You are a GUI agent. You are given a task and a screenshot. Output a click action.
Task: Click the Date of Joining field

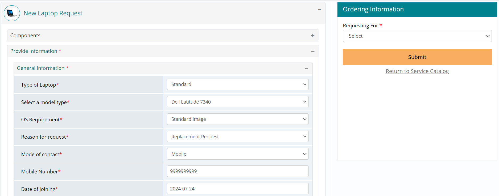(x=237, y=189)
